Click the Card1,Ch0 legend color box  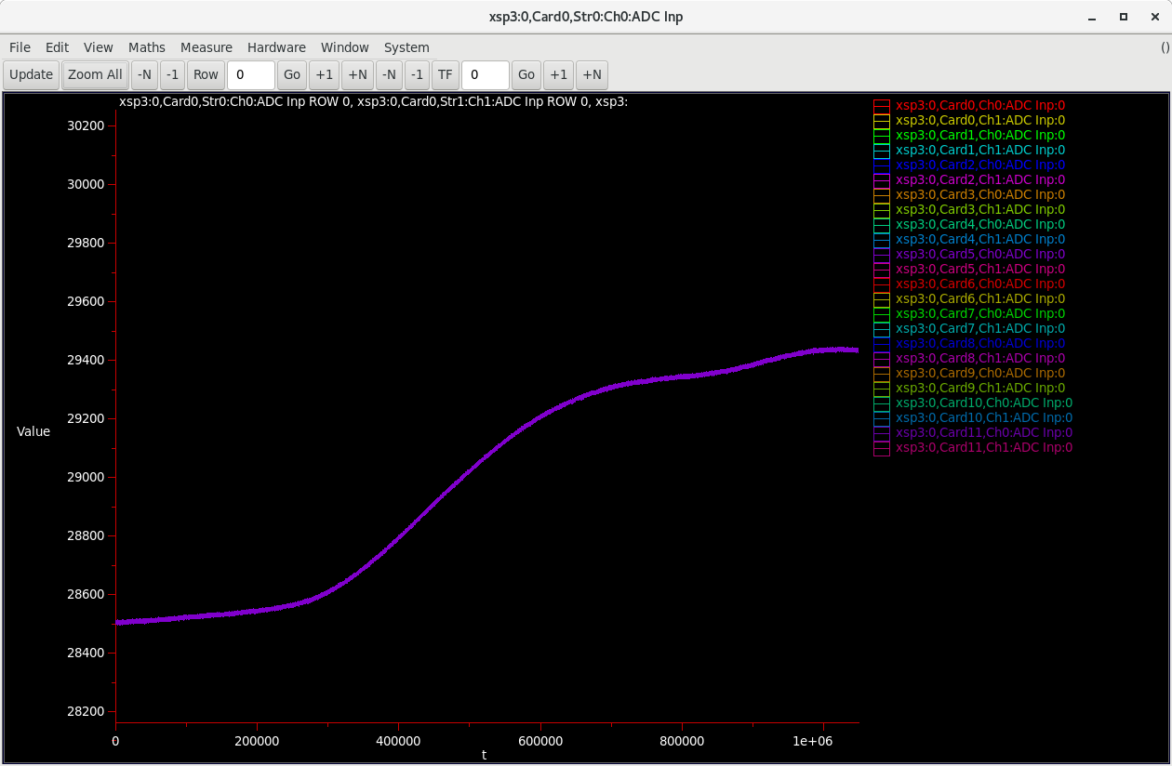tap(882, 136)
